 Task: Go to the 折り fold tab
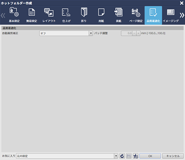84,15
